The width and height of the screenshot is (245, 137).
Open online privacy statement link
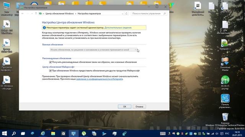pyautogui.click(x=100, y=79)
